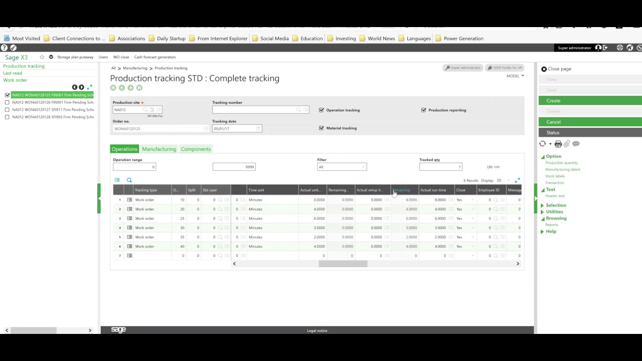
Task: Expand operations grid to full screen
Action: pos(518,180)
